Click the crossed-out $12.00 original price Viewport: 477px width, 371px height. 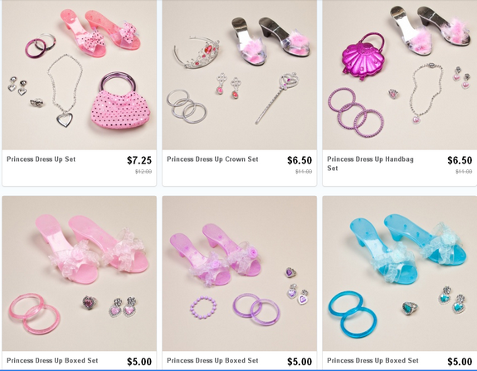click(144, 172)
